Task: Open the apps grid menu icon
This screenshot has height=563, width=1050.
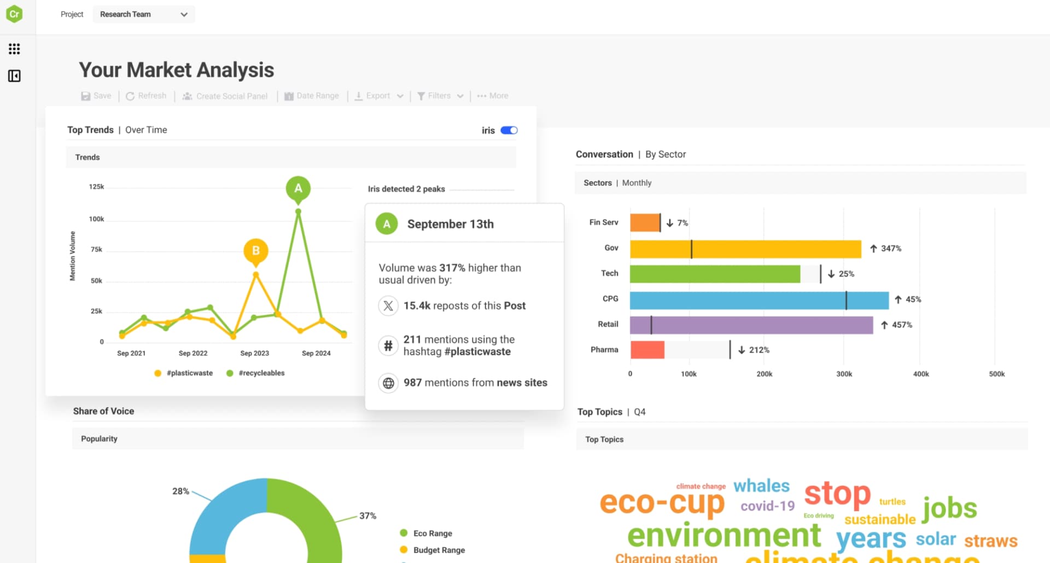Action: point(14,49)
